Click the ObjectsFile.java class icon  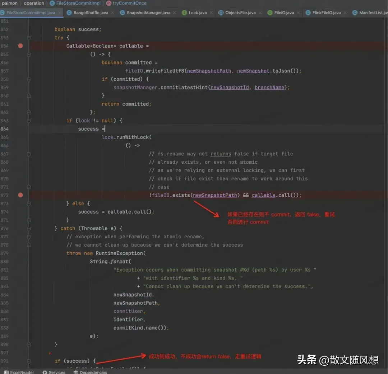pyautogui.click(x=221, y=13)
